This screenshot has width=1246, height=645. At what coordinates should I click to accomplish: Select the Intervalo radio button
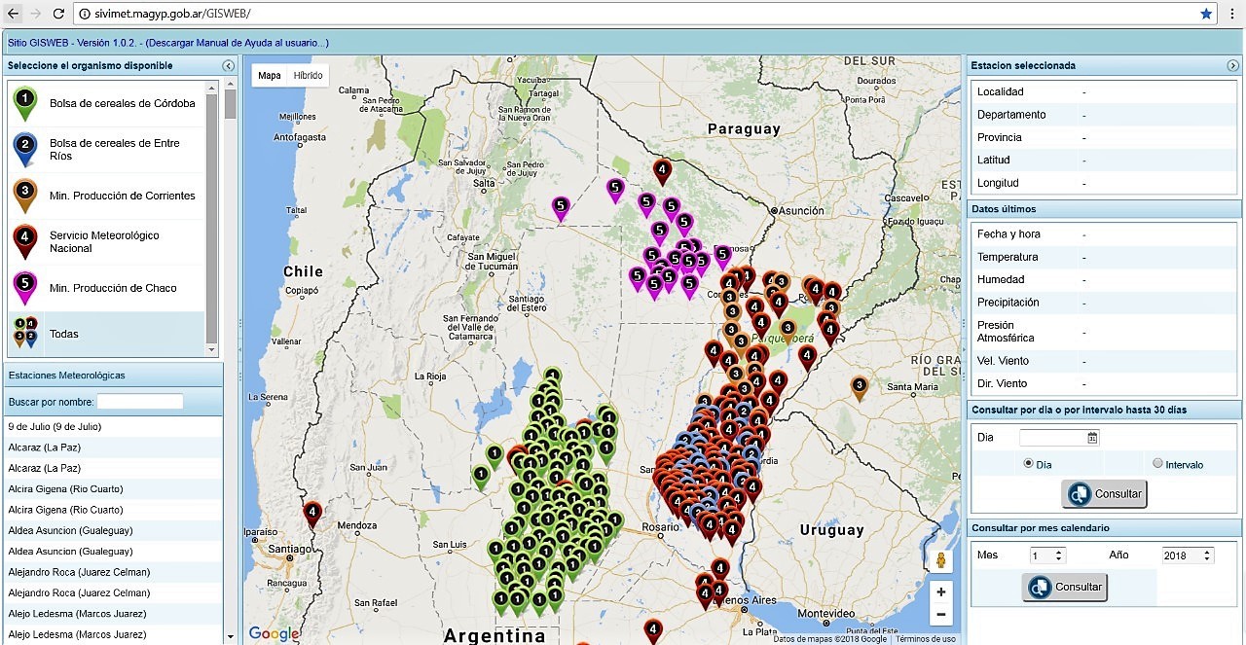1157,463
